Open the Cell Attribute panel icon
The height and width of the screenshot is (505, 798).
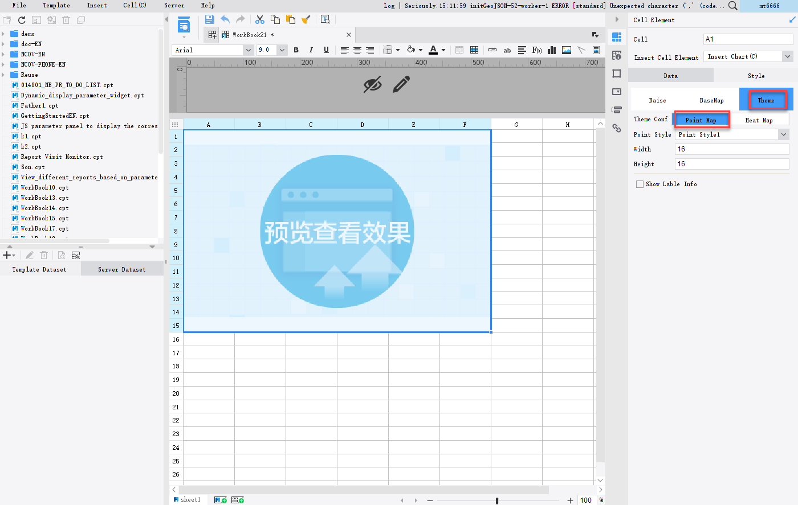coord(617,55)
